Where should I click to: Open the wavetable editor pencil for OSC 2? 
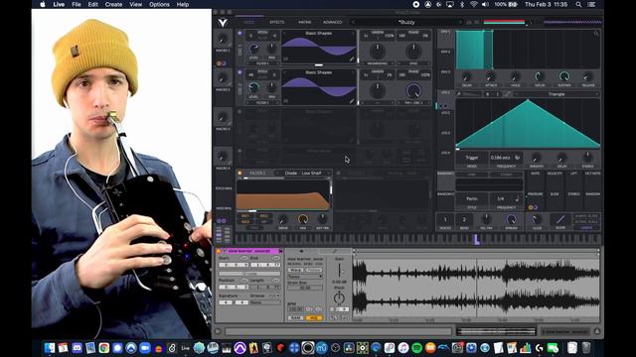(x=352, y=101)
